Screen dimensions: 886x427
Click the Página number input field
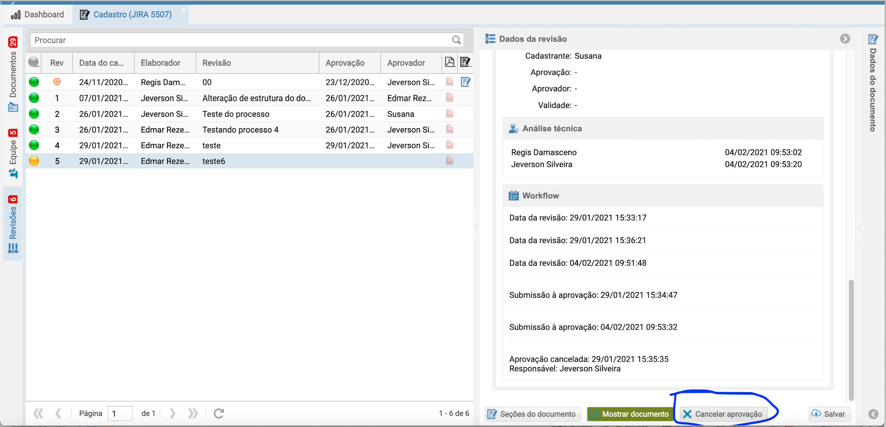point(120,413)
